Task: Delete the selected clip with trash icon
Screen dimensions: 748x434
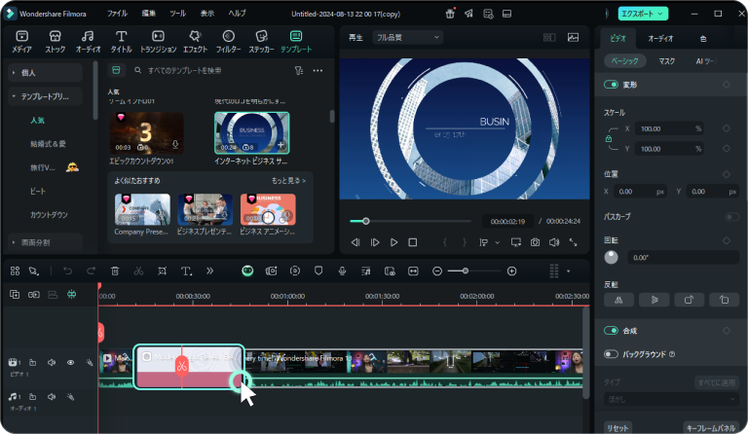Action: point(115,271)
